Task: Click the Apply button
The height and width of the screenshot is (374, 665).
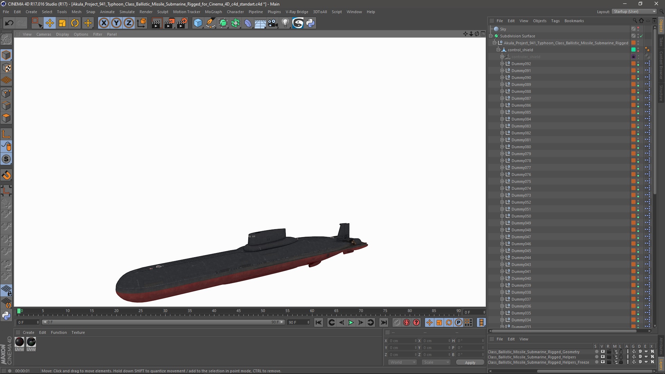Action: pyautogui.click(x=470, y=362)
